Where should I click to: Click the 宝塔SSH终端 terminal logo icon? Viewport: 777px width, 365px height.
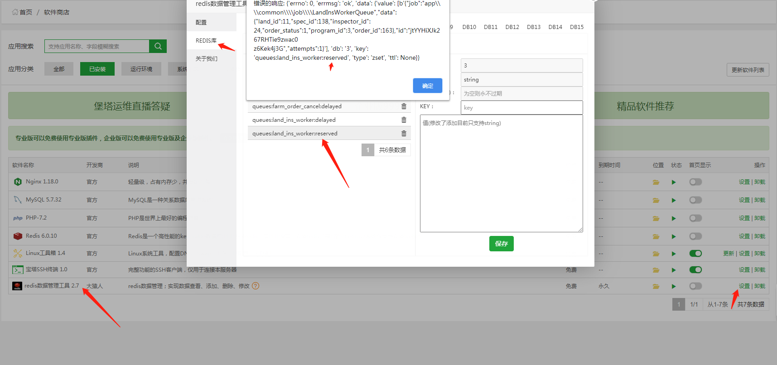[x=18, y=269]
